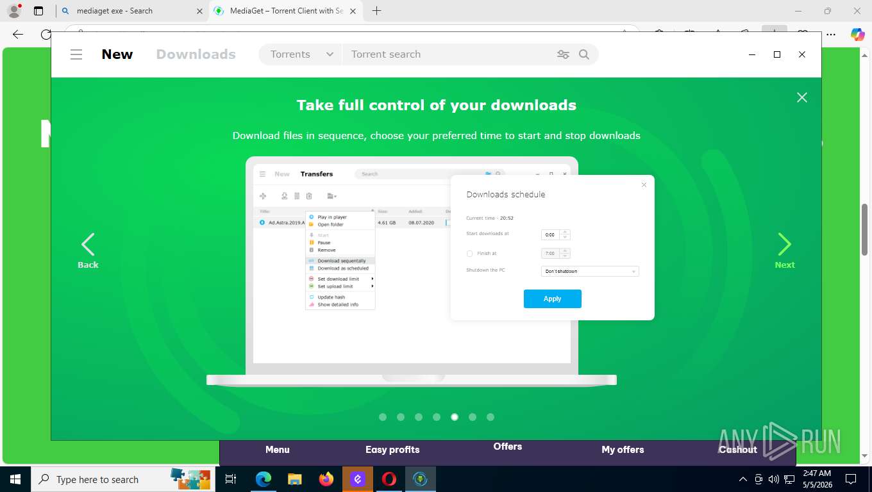Select the third slide dot
872x492 pixels.
[x=419, y=417]
